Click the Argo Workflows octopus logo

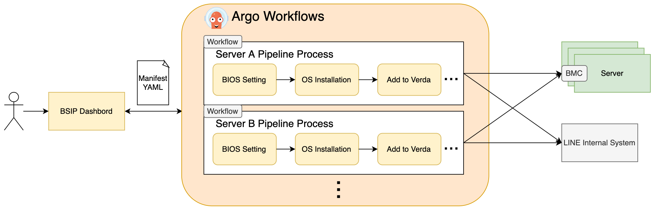point(216,18)
